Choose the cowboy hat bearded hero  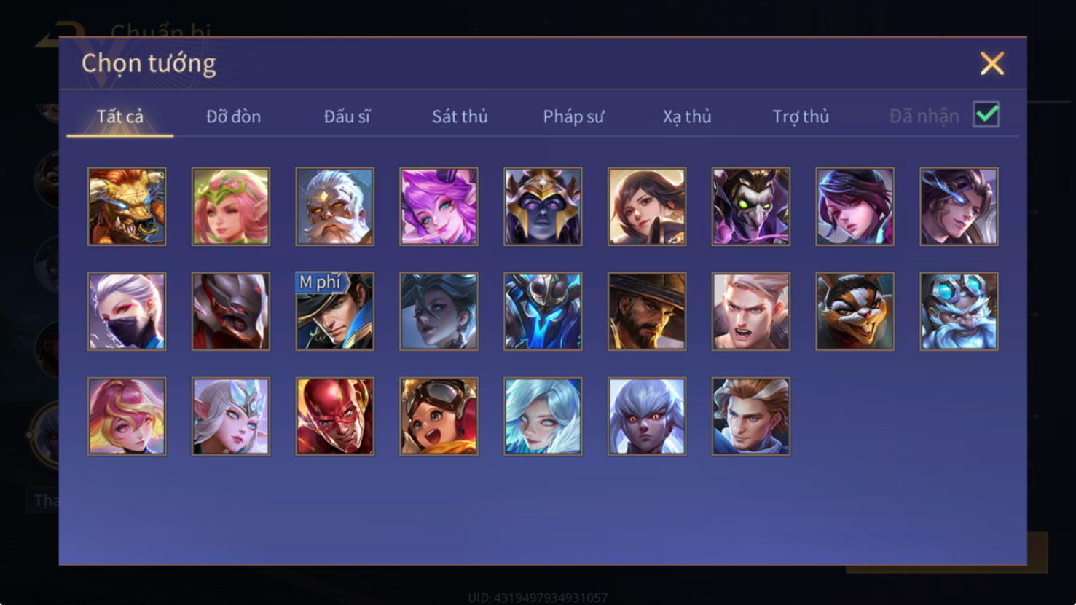[x=647, y=312]
